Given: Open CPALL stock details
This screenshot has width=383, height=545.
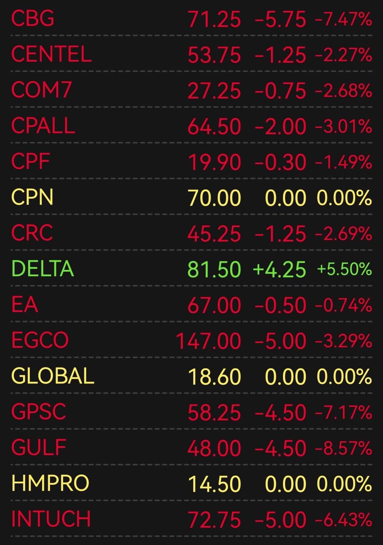Looking at the screenshot, I should [x=43, y=126].
